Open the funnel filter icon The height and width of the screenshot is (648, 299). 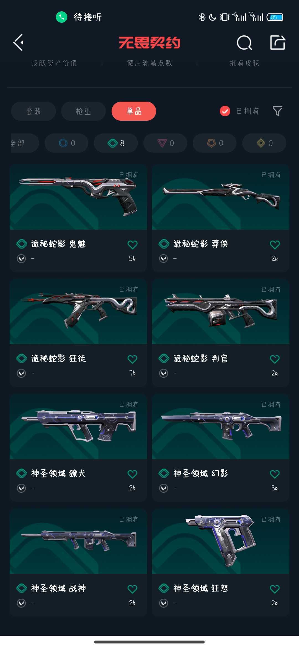(x=277, y=111)
